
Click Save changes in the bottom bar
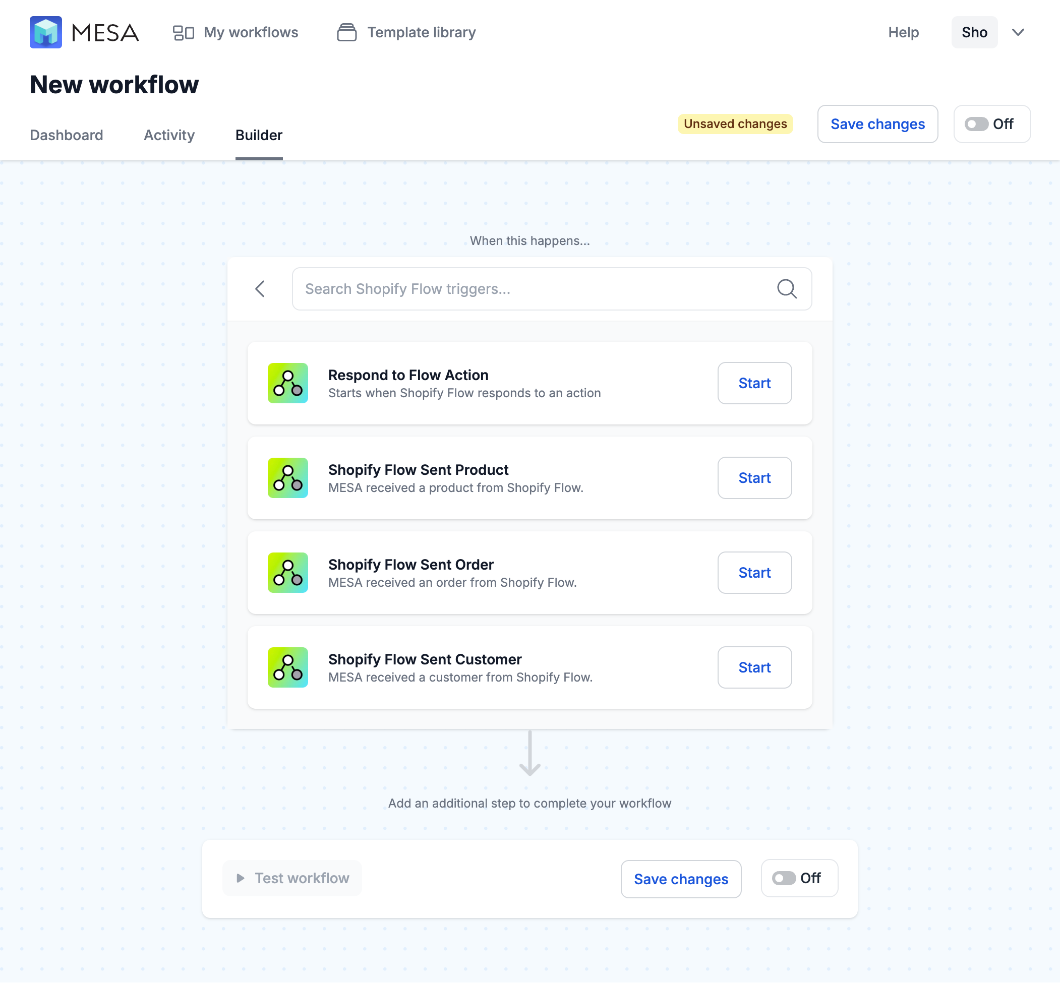tap(681, 879)
